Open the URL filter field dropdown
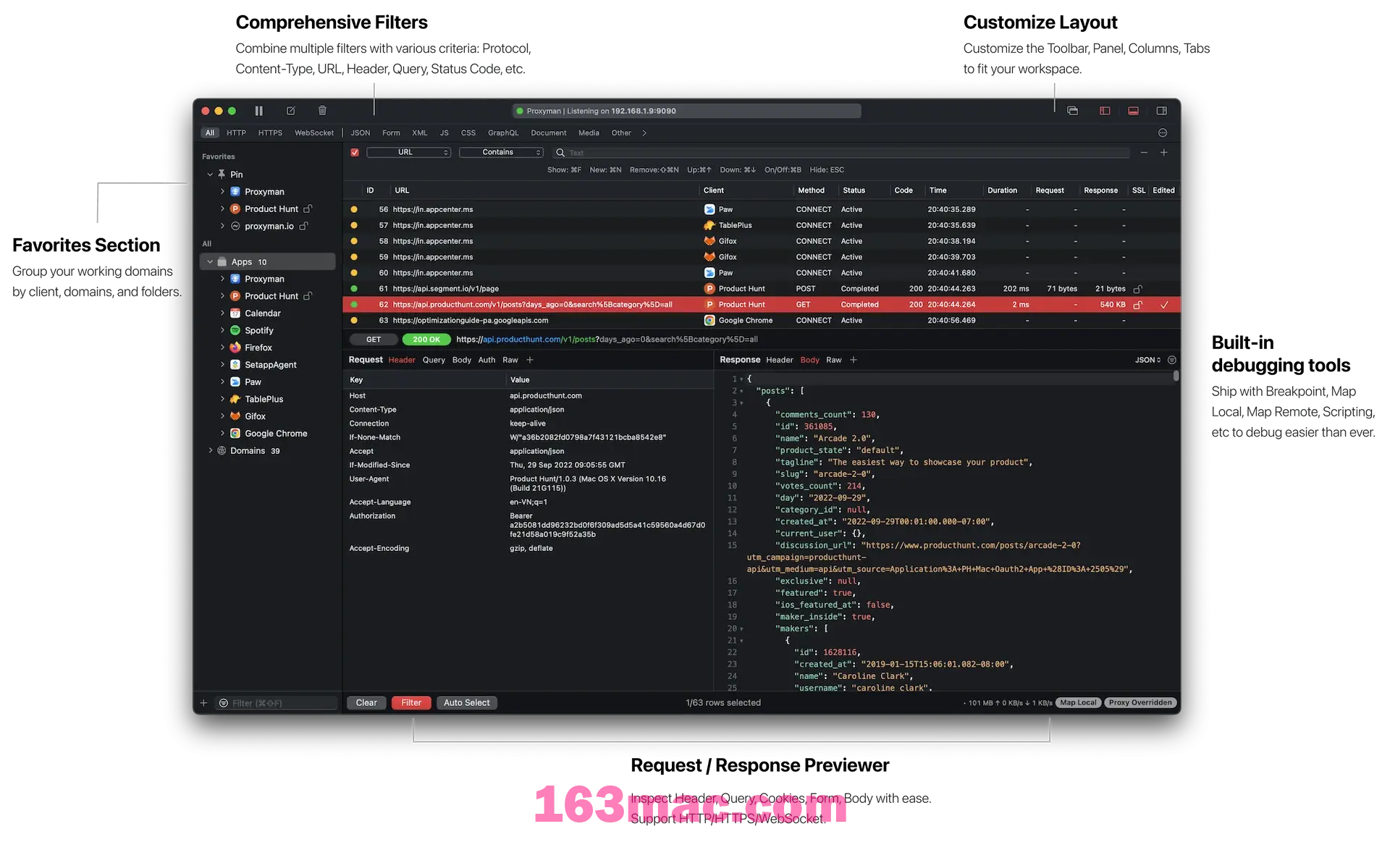This screenshot has width=1390, height=842. pos(409,152)
